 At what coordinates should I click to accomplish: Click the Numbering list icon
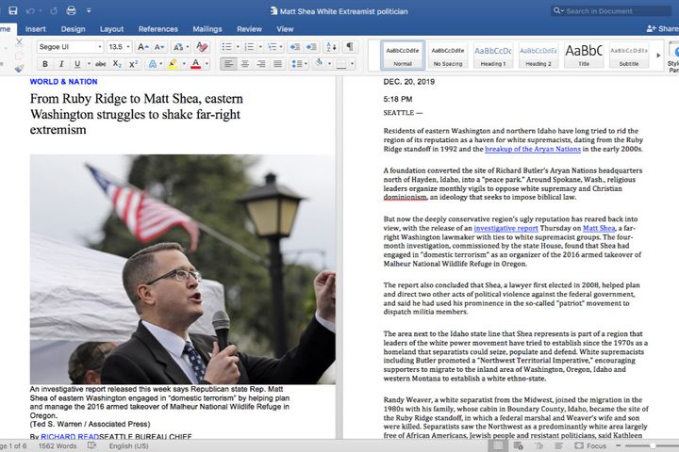click(249, 47)
